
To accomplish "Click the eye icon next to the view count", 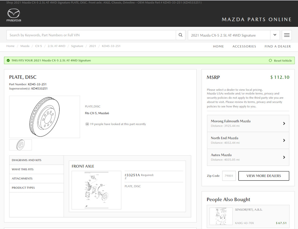I will tap(87, 124).
